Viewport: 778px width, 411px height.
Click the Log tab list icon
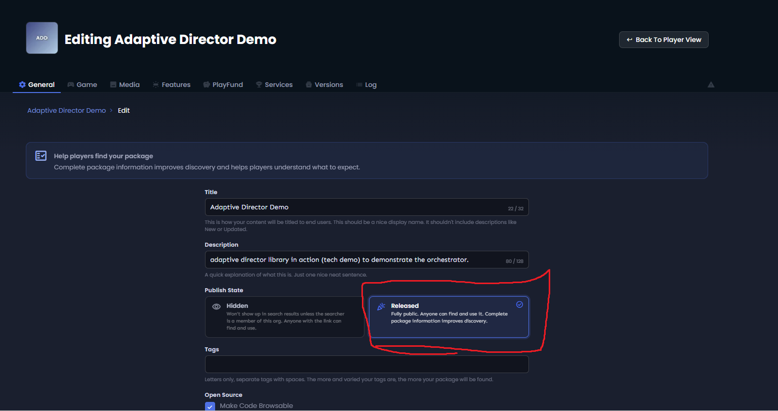(x=359, y=84)
